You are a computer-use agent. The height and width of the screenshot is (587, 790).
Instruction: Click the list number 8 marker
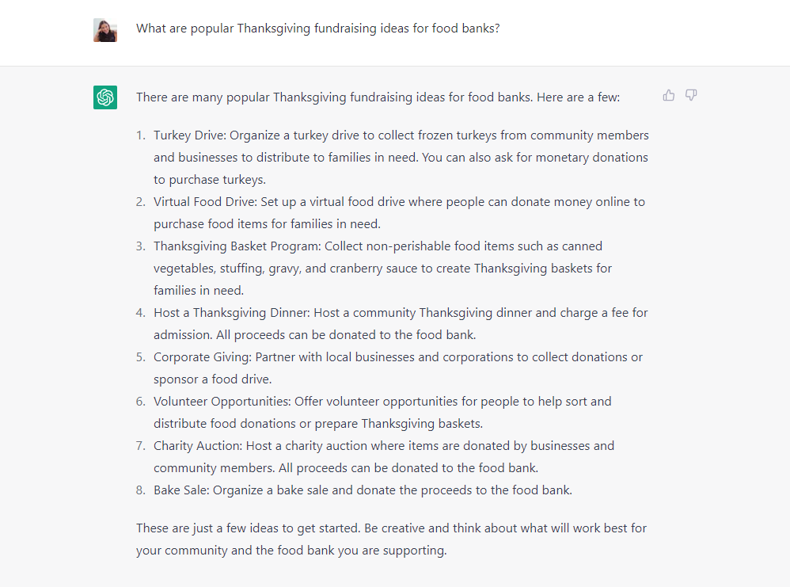coord(141,490)
